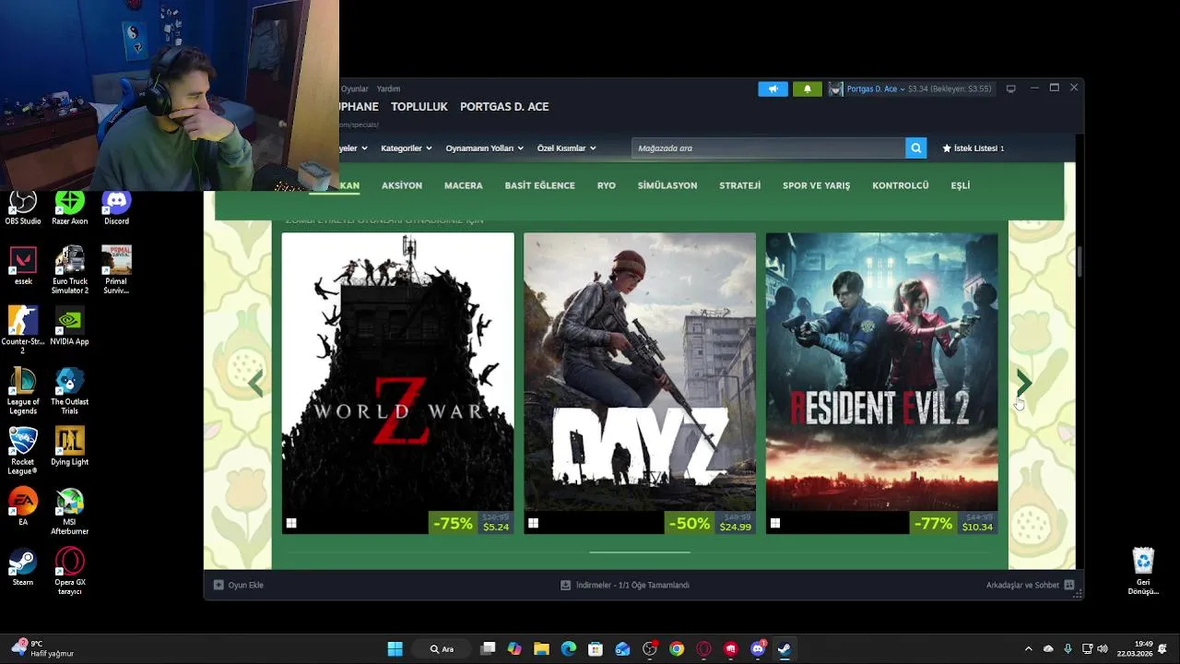Click the store search magnifier button
Screen dimensions: 1180x664
(915, 148)
